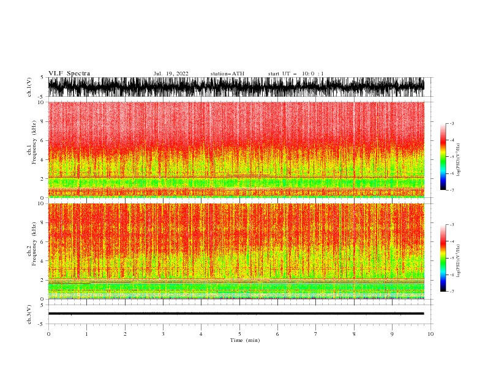Image resolution: width=485 pixels, height=375 pixels.
Task: Click time axis tick label "1"
Action: 86,334
